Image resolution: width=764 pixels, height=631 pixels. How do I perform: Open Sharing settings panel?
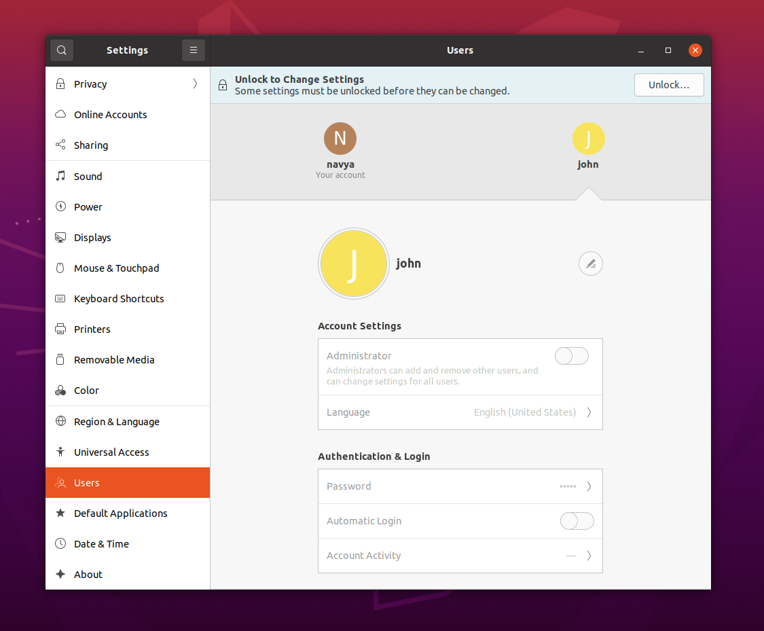point(128,145)
